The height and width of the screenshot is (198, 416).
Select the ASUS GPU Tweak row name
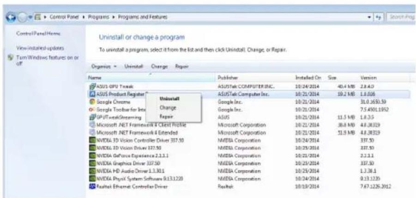(x=115, y=86)
